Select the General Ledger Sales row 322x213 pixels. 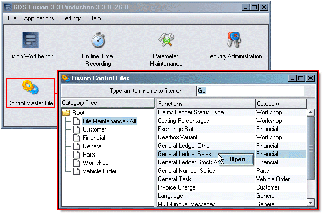point(231,154)
